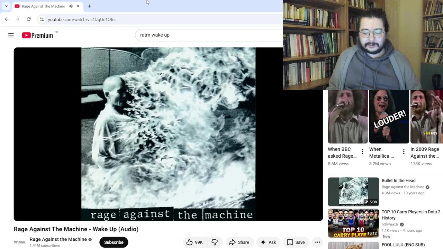Share the Wake Up video
This screenshot has width=443, height=249.
[x=239, y=242]
